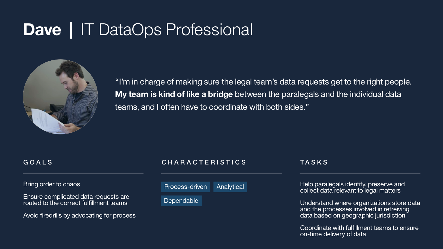Click the circular profile photo of Dave

tap(60, 97)
